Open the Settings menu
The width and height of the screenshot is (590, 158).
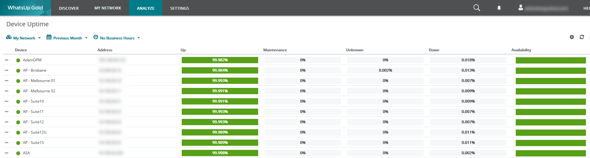(x=180, y=8)
